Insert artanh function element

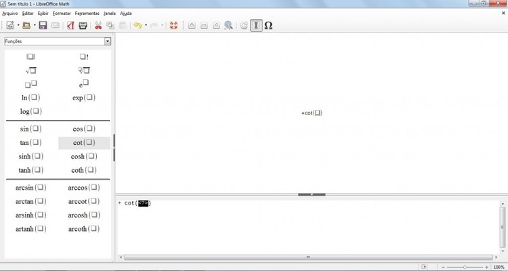pos(30,229)
